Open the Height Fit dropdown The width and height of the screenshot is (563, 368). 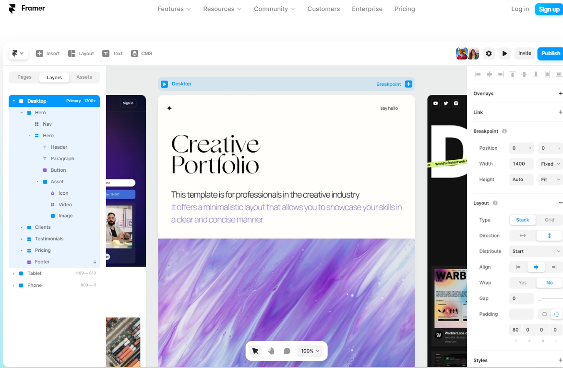[x=550, y=179]
